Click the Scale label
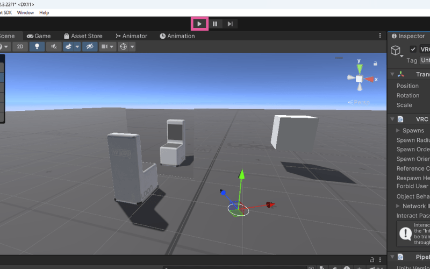430x269 pixels. pyautogui.click(x=404, y=105)
